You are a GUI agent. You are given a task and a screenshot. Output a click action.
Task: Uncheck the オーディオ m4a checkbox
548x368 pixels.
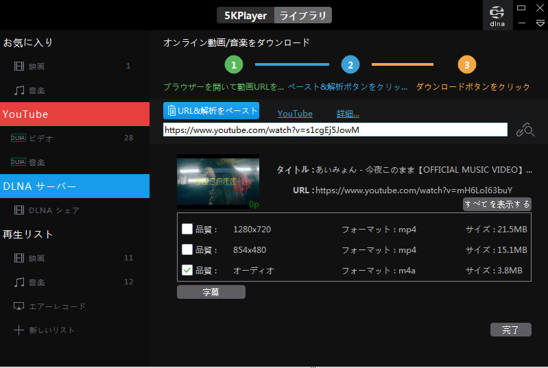tap(187, 271)
